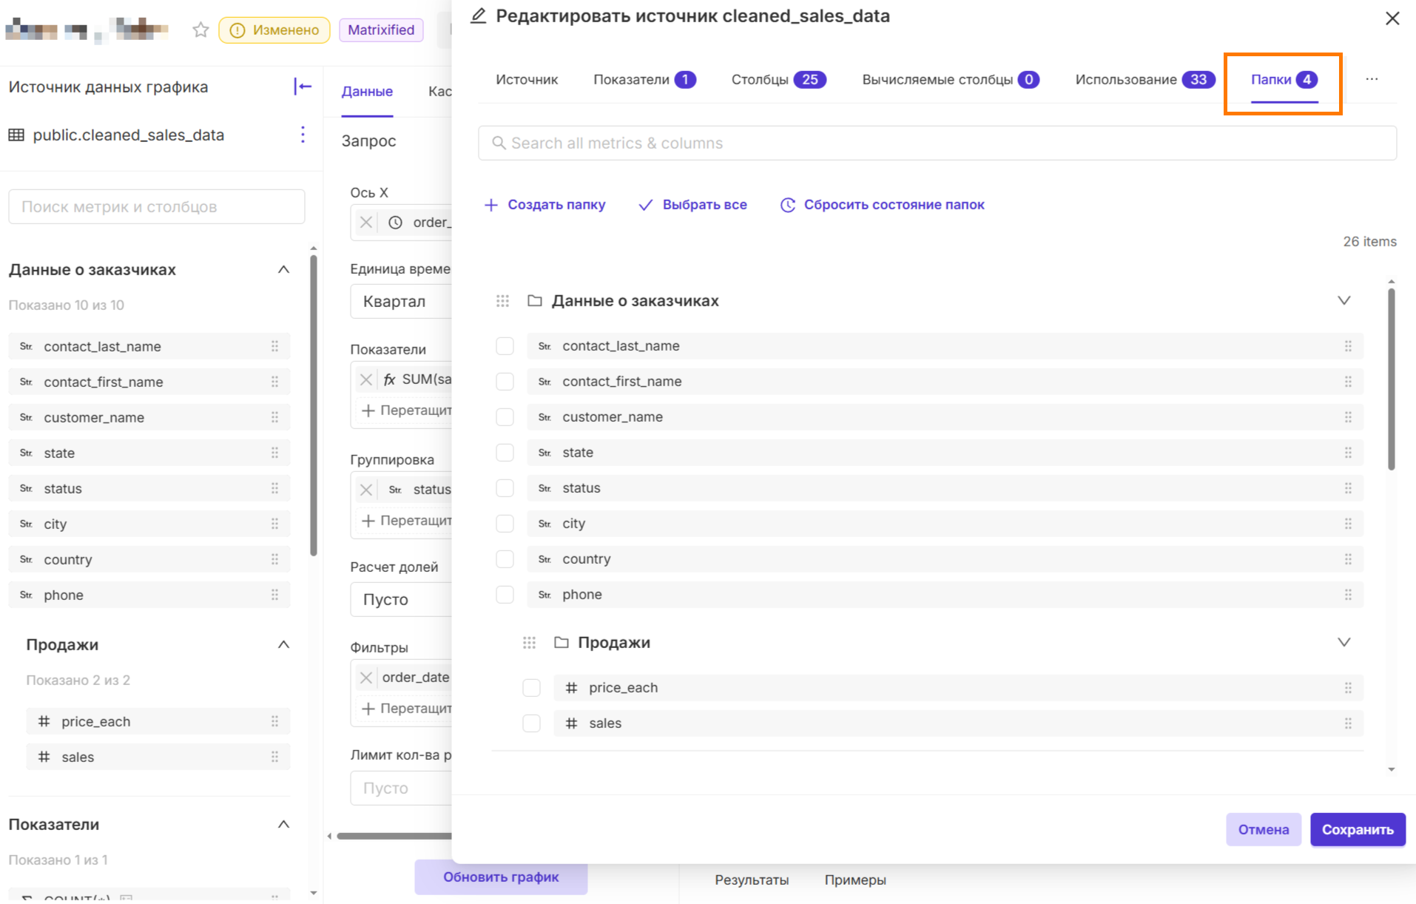This screenshot has height=904, width=1416.
Task: Check the state checkbox
Action: point(505,453)
